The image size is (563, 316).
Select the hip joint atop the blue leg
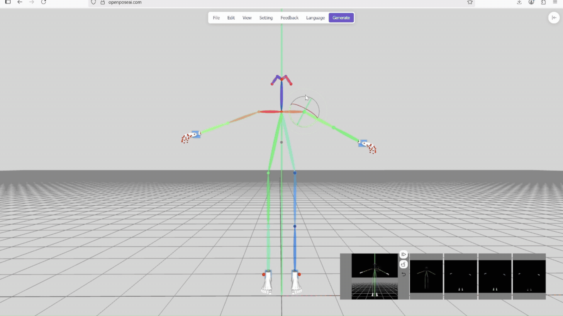tap(295, 173)
